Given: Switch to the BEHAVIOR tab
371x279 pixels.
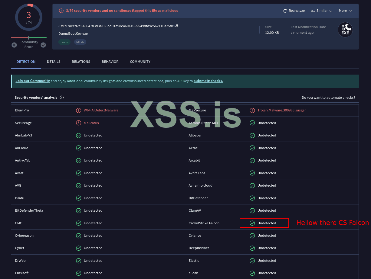Looking at the screenshot, I should tap(110, 62).
